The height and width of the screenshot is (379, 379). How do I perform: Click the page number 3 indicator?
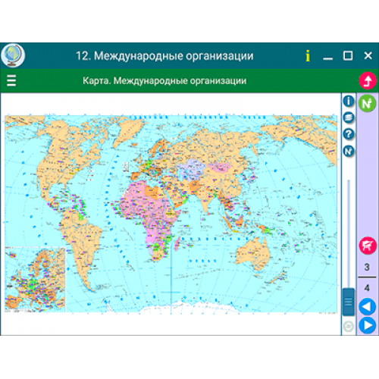(x=367, y=267)
